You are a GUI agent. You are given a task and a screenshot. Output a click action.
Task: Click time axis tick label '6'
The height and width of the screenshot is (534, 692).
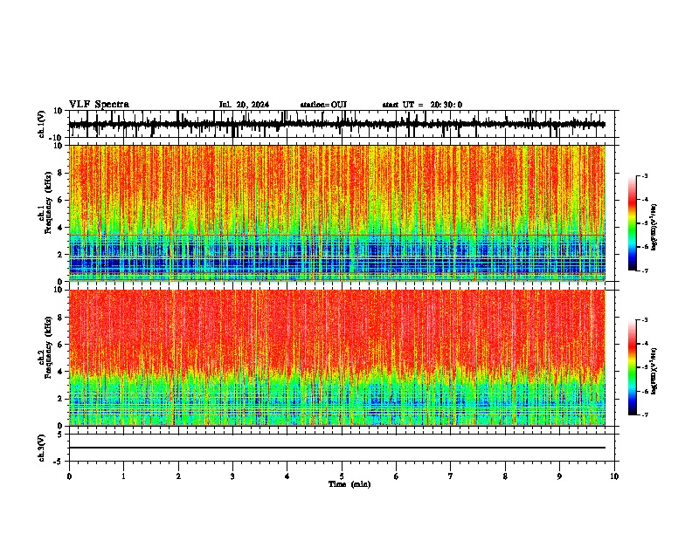(397, 476)
